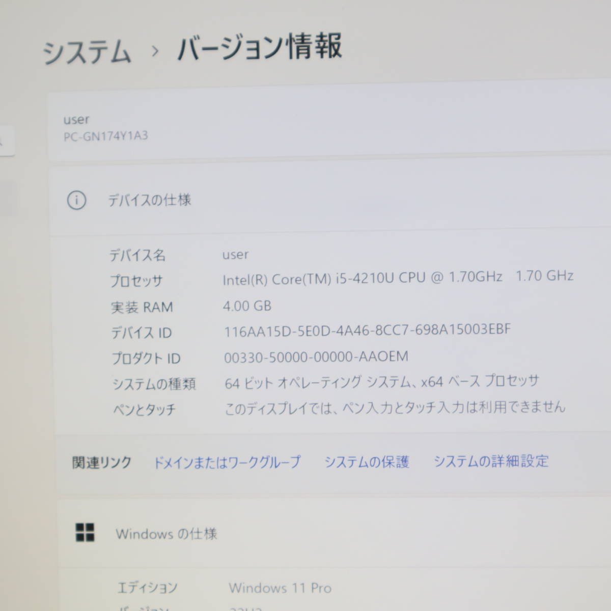Select device name value 'user' in specifications
Screen dimensions: 611x611
point(235,255)
